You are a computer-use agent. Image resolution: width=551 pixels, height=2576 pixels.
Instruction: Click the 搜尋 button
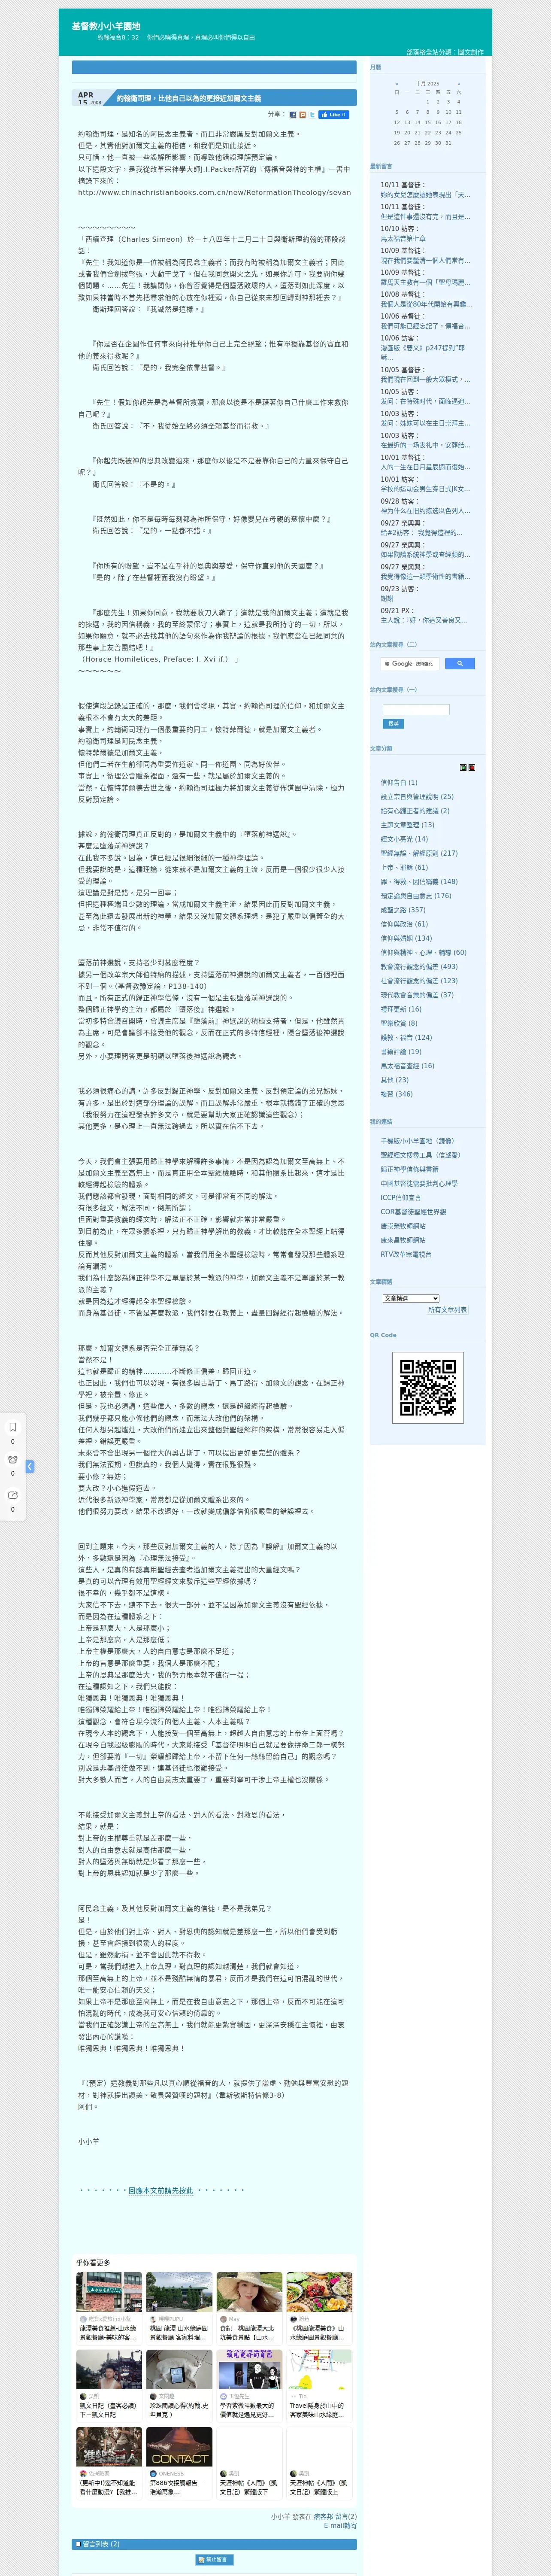point(393,723)
